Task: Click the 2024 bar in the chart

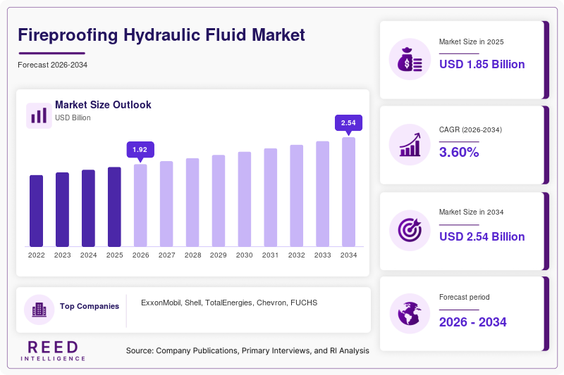Action: [x=89, y=208]
